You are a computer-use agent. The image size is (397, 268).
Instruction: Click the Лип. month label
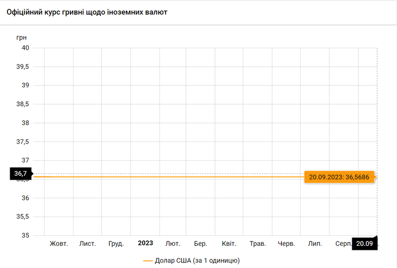click(315, 244)
